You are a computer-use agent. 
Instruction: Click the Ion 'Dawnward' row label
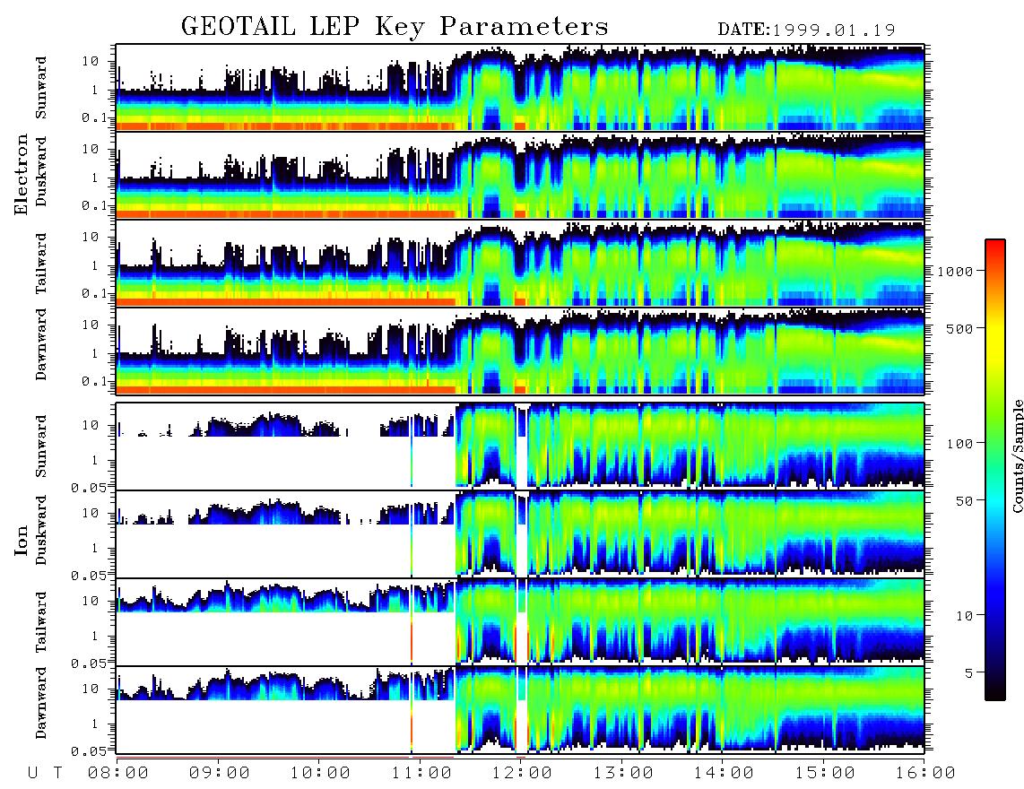[41, 703]
